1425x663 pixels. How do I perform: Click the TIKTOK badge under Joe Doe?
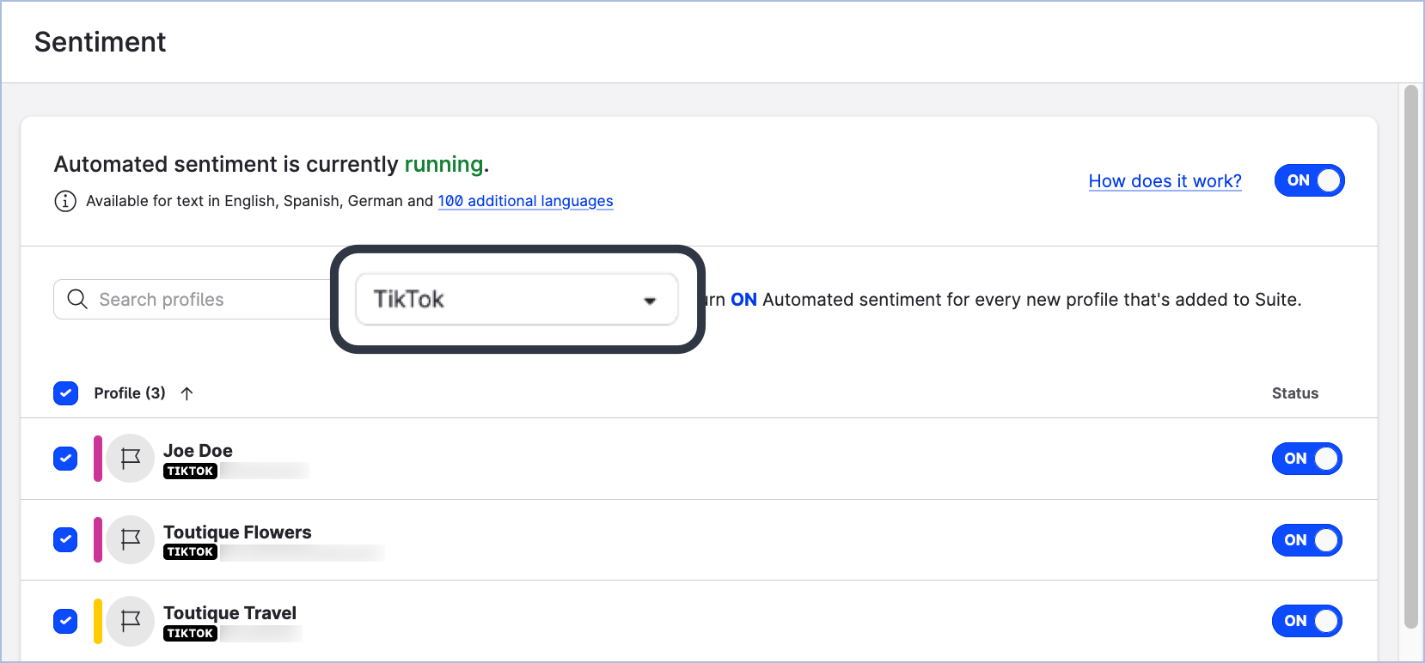(x=190, y=471)
